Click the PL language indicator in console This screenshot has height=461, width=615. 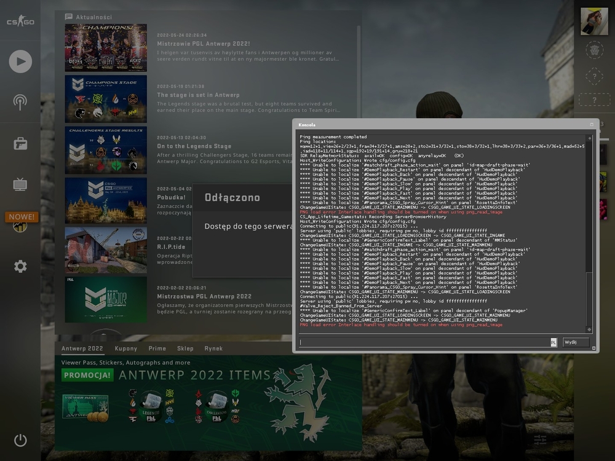(x=553, y=342)
